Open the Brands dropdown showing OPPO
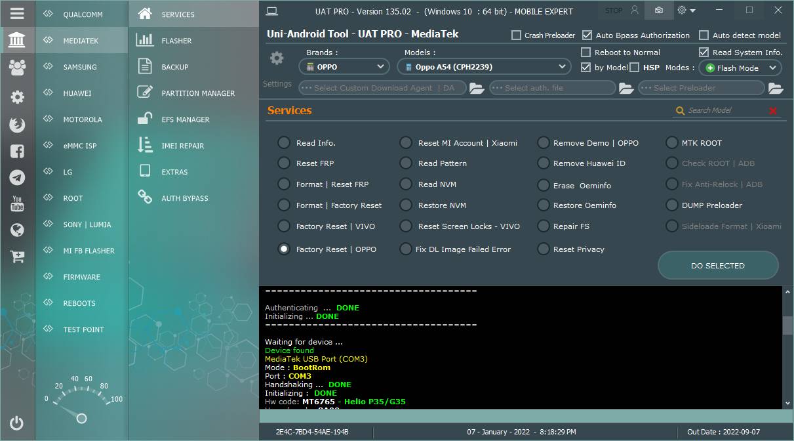The width and height of the screenshot is (794, 441). click(x=345, y=67)
